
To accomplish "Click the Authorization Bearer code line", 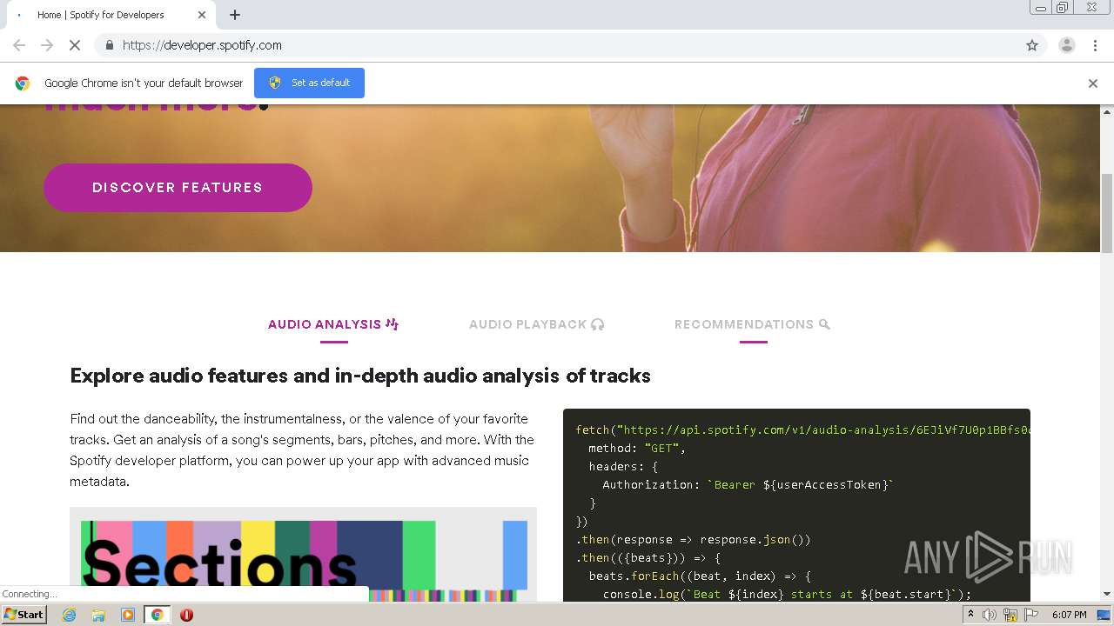I will point(748,484).
